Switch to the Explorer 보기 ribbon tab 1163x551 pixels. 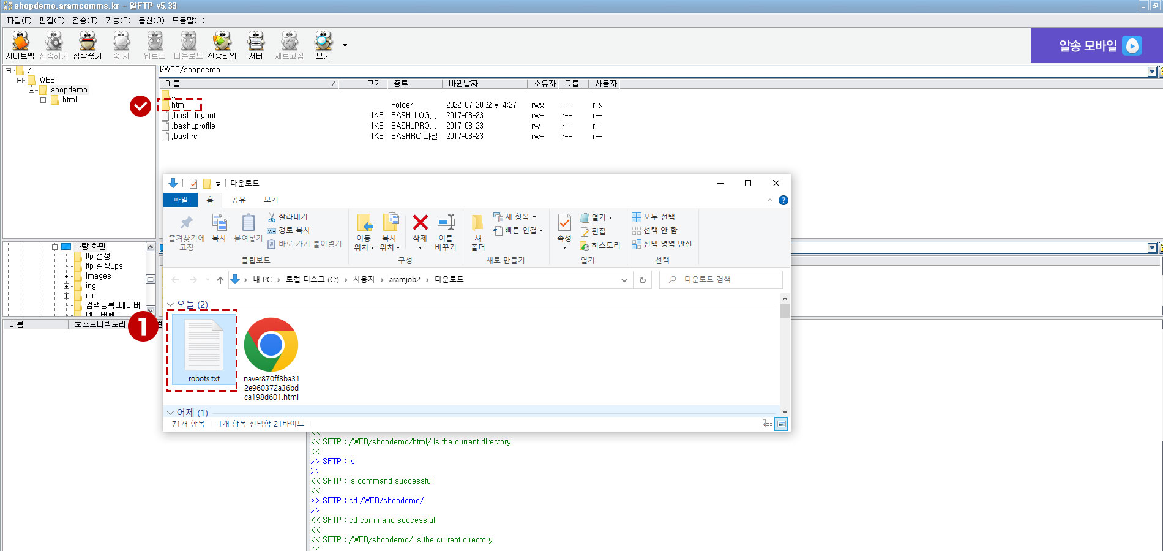pos(271,200)
